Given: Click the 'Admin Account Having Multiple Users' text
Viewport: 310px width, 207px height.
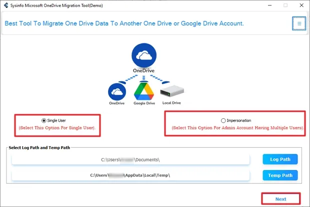Looking at the screenshot, I should click(x=262, y=128).
